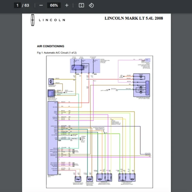
Task: Click the fit to page icon
Action: point(81,5)
